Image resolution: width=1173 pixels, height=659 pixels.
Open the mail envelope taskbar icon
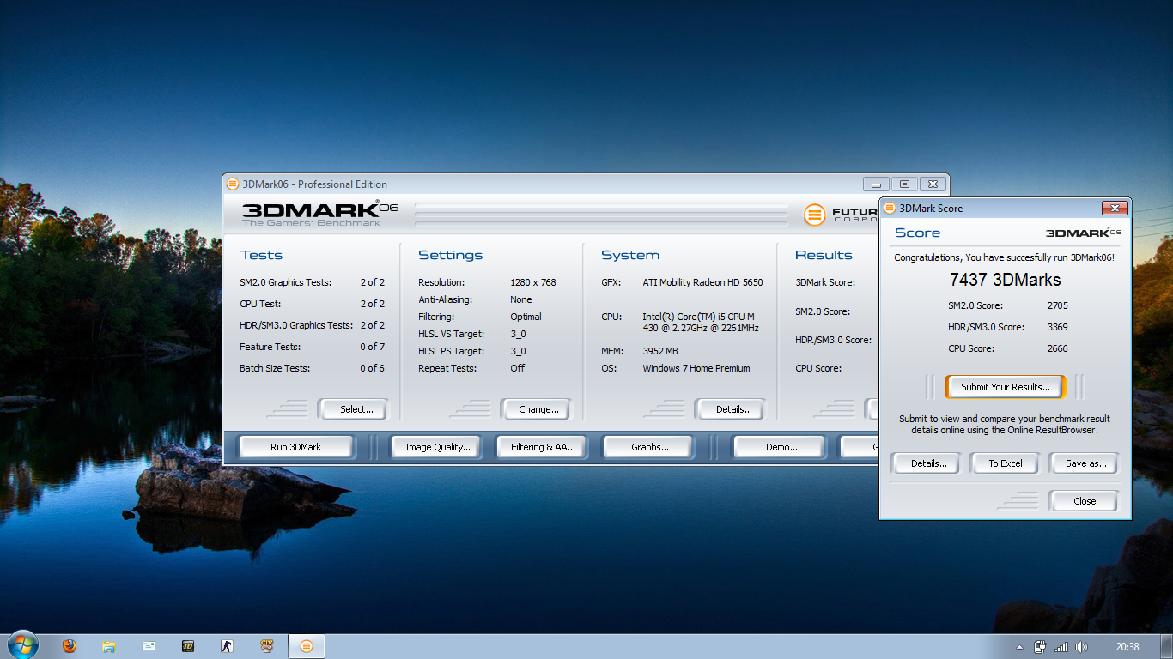coord(149,646)
